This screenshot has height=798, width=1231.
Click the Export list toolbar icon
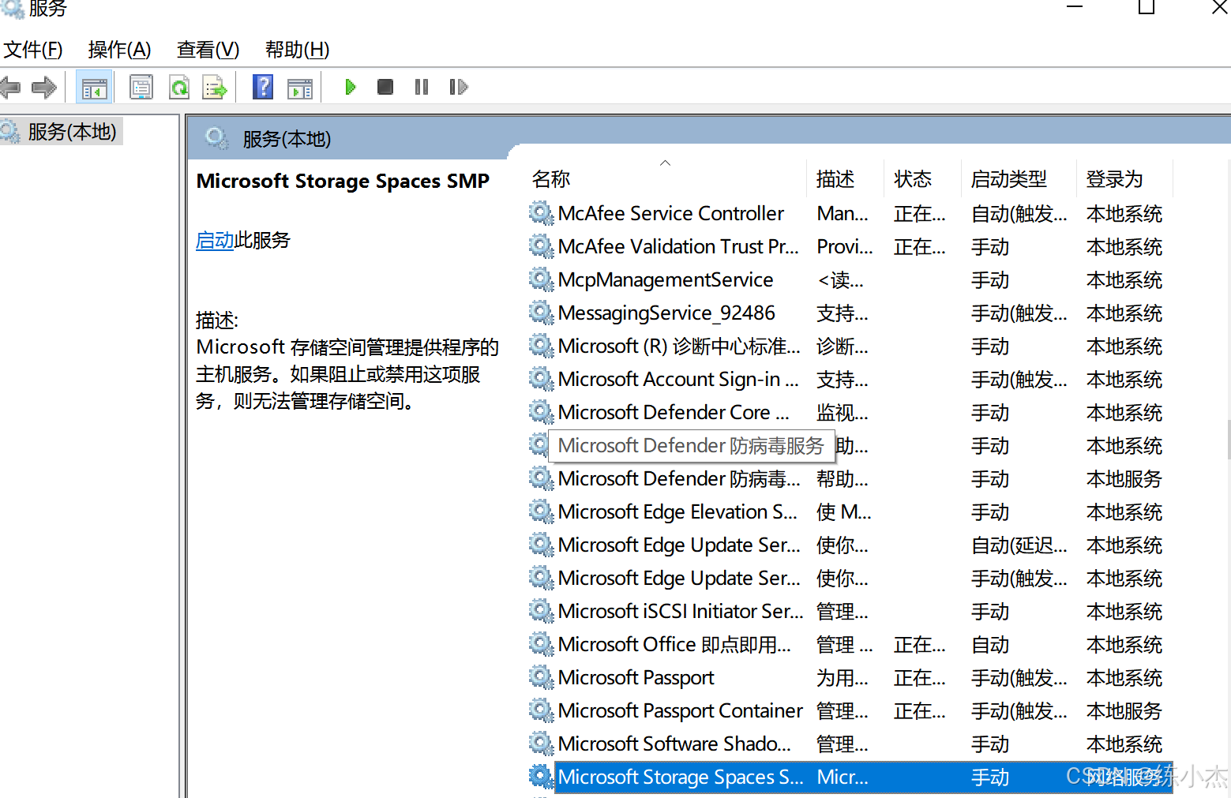click(215, 87)
